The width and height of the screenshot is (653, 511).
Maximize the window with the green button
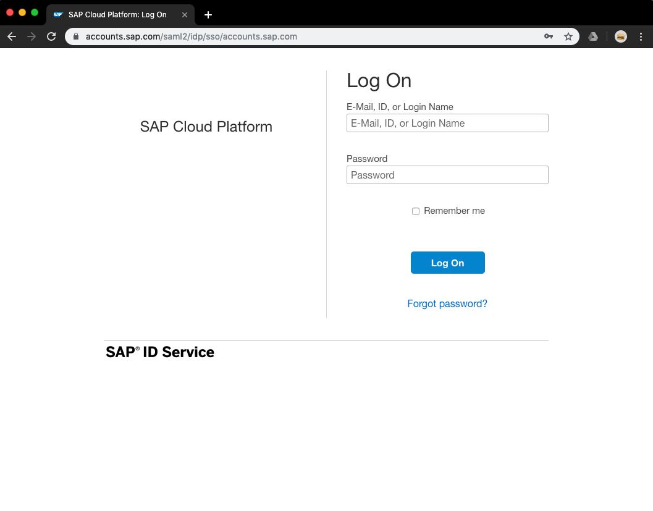coord(35,12)
